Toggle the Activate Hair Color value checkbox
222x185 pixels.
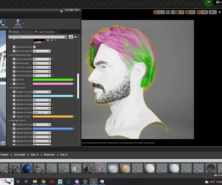coord(34,47)
